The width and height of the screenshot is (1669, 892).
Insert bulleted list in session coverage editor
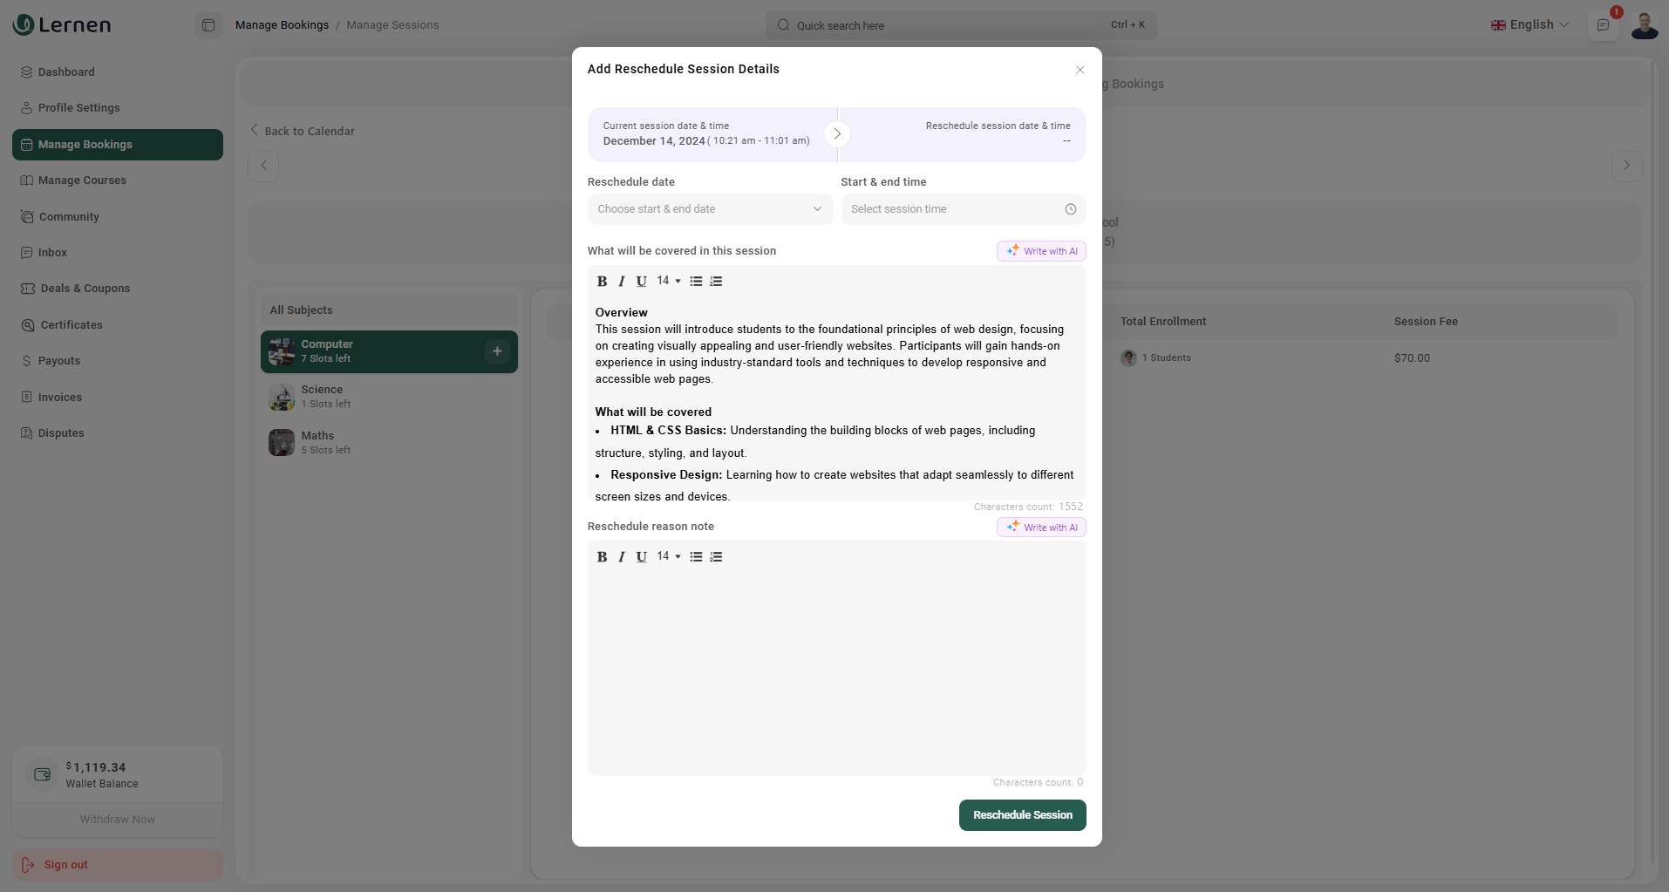tap(696, 282)
